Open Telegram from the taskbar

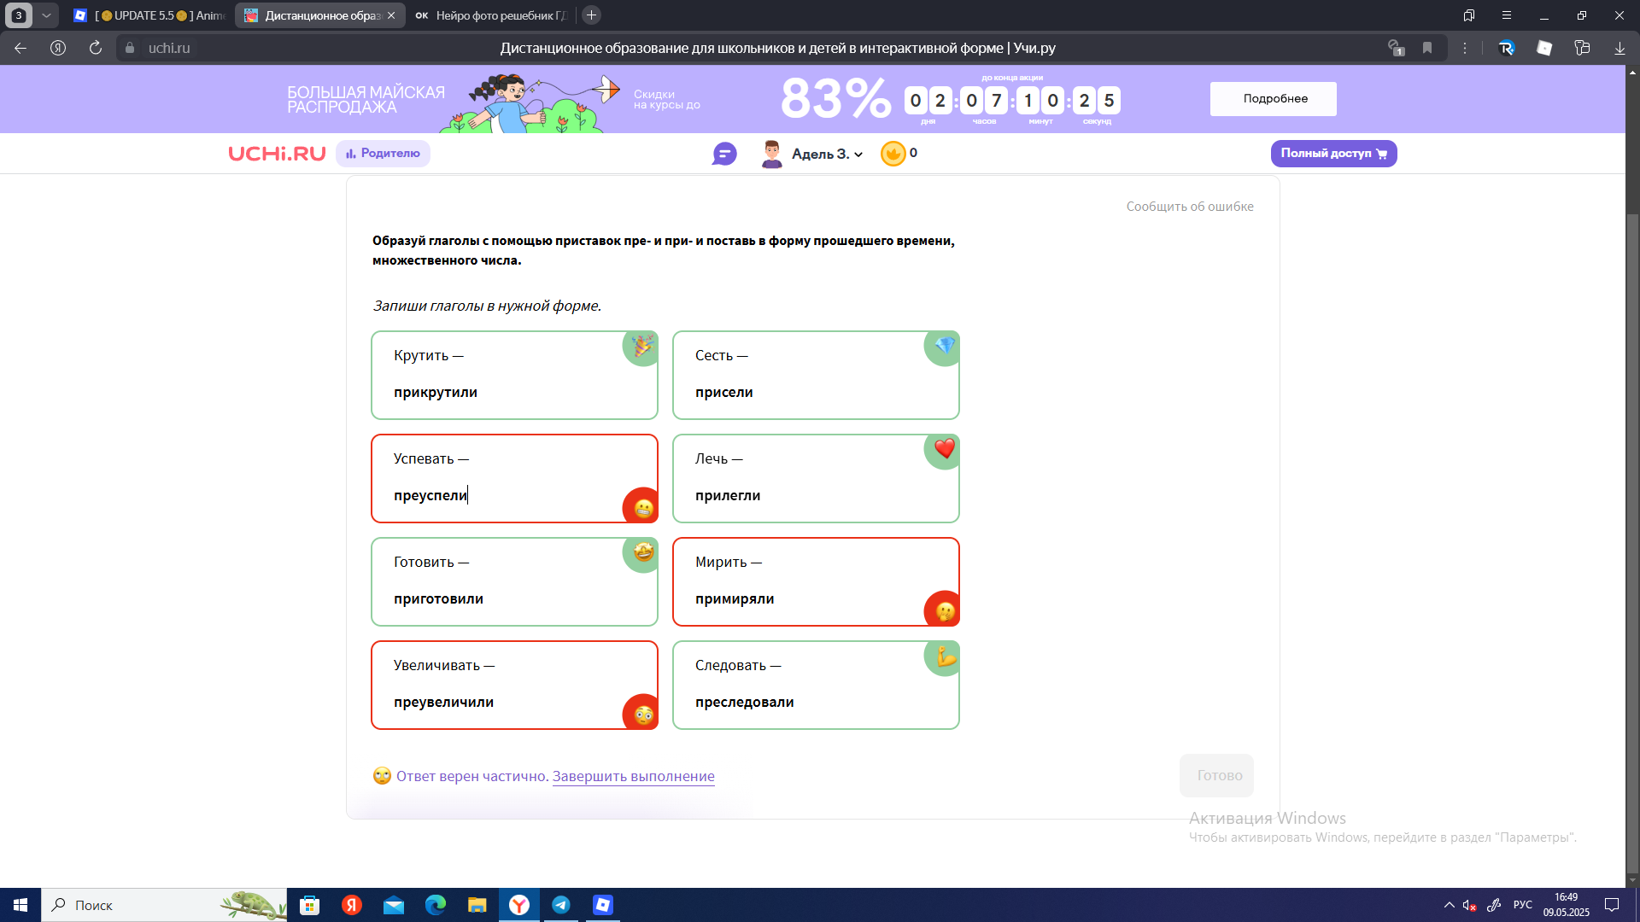(x=561, y=905)
